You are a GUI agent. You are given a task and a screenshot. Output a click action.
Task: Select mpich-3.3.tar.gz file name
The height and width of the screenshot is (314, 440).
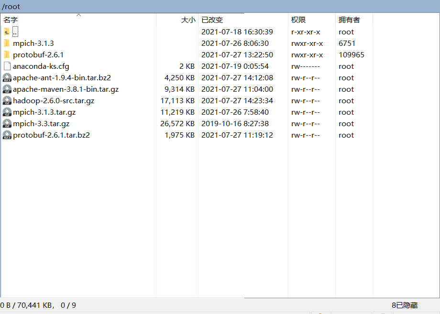(x=41, y=124)
